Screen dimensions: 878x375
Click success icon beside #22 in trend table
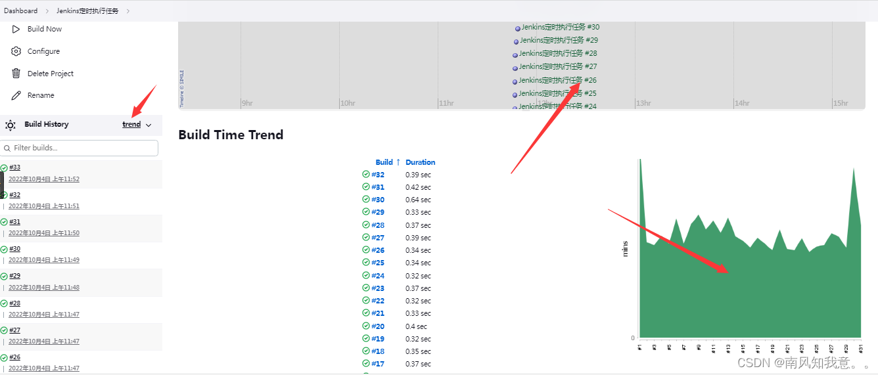pos(366,300)
